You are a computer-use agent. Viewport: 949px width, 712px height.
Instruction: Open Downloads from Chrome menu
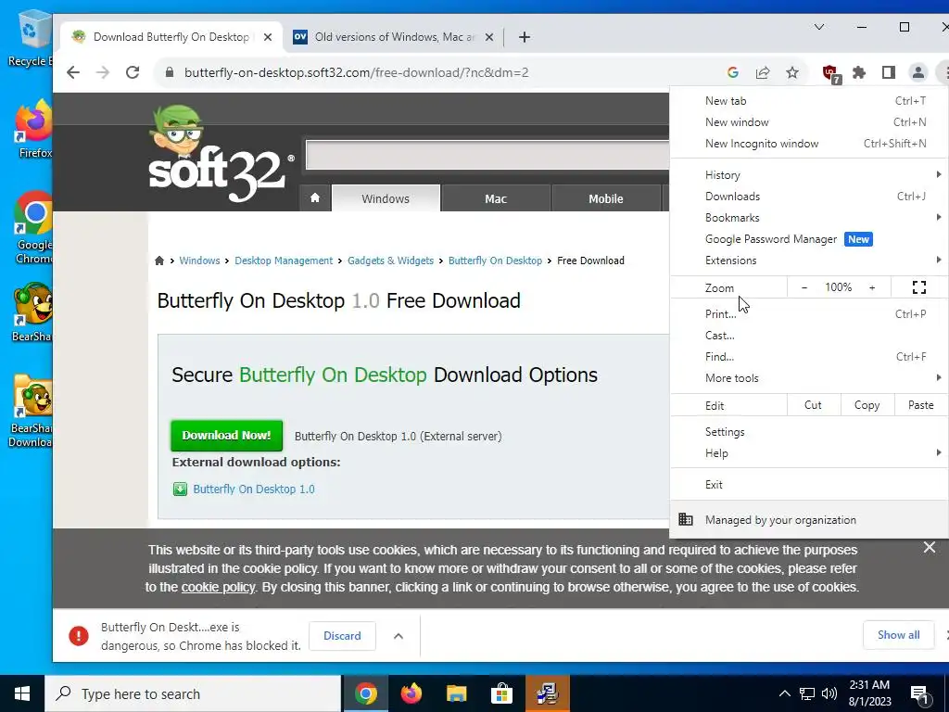click(809, 197)
